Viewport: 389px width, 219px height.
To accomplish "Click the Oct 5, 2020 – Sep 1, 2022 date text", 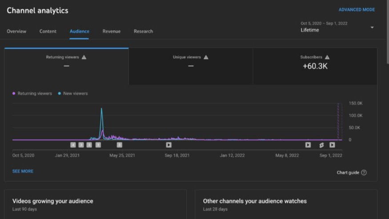I will pyautogui.click(x=324, y=23).
